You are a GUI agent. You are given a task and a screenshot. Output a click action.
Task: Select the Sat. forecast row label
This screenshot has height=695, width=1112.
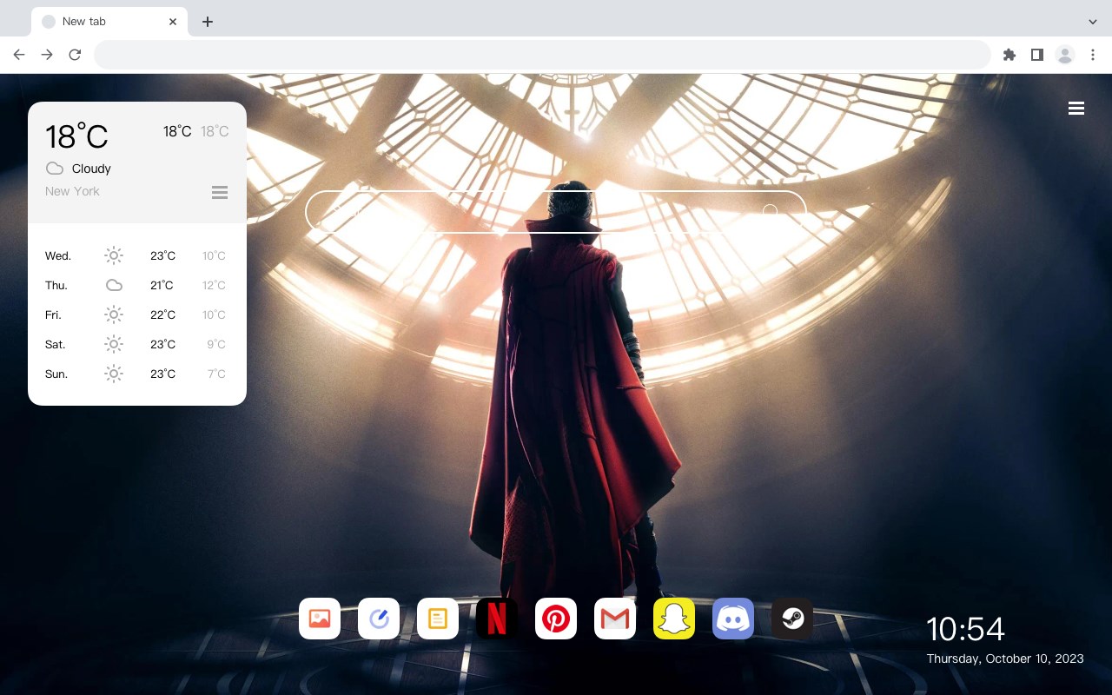56,344
